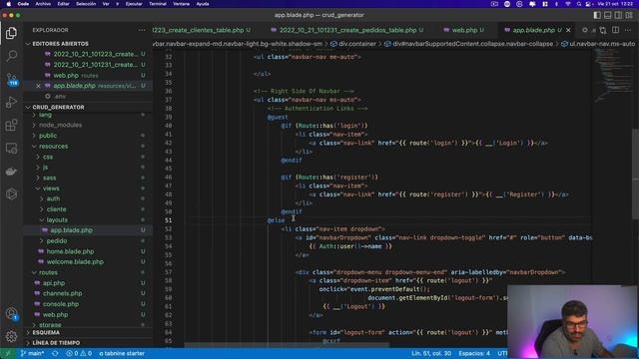
Task: Switch to create_pedidos_table.php tab
Action: point(347,30)
